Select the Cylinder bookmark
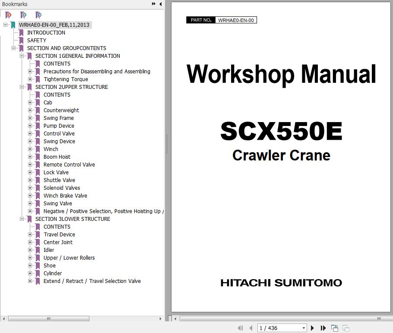 tap(53, 273)
